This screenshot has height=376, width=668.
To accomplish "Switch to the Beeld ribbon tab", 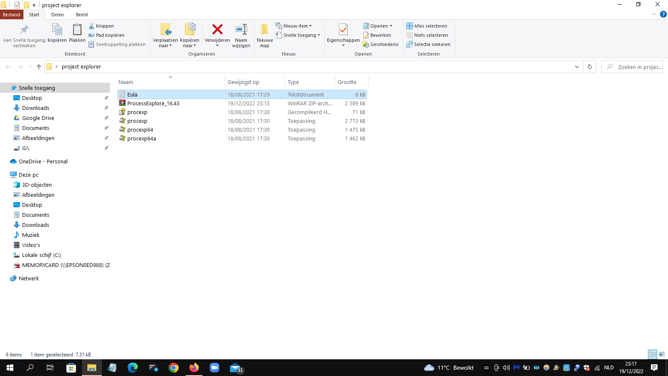I will point(82,15).
